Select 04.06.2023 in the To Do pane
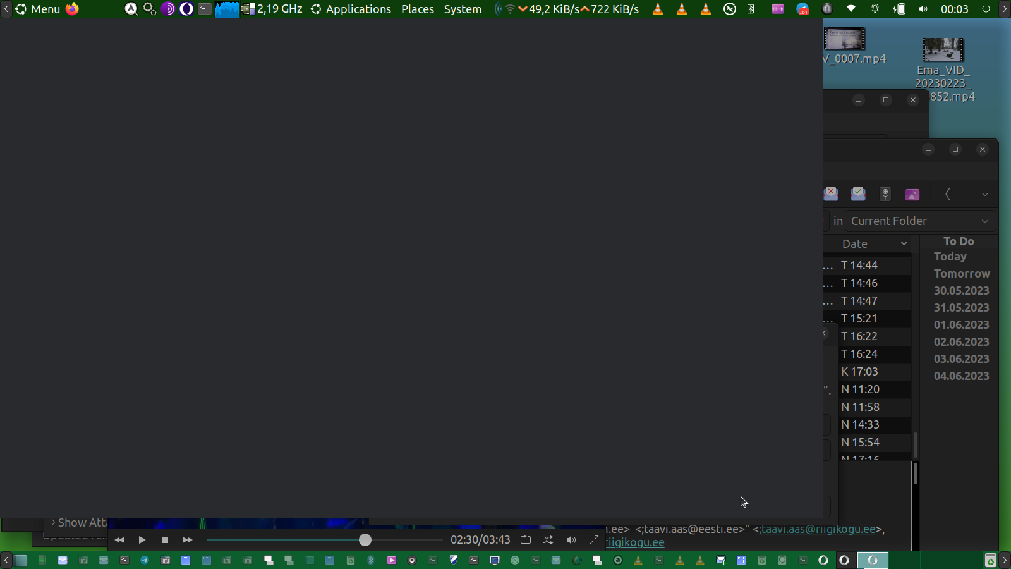The height and width of the screenshot is (569, 1011). tap(961, 376)
